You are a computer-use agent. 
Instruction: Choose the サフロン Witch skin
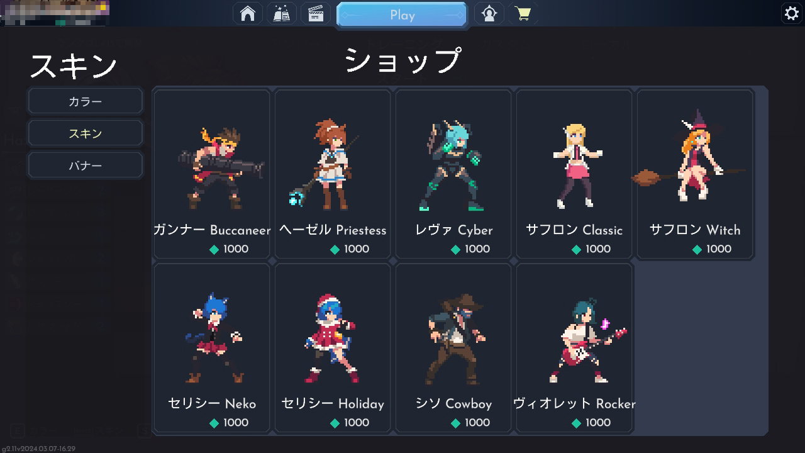pos(695,174)
